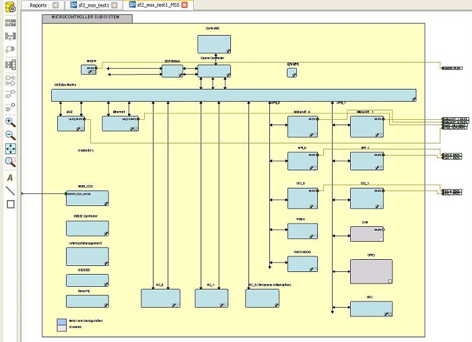Switch to the Reports tab
The image size is (472, 342).
click(x=38, y=5)
